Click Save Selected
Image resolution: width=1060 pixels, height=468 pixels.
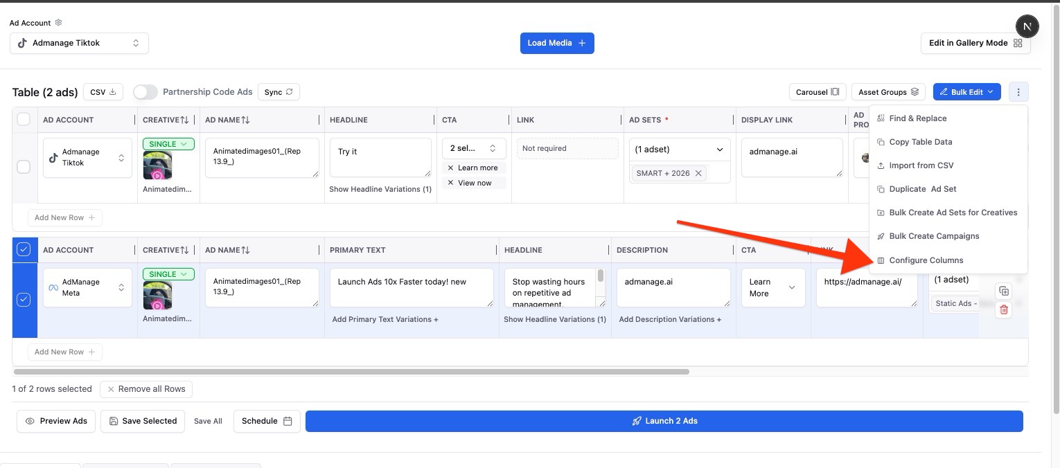pos(143,421)
